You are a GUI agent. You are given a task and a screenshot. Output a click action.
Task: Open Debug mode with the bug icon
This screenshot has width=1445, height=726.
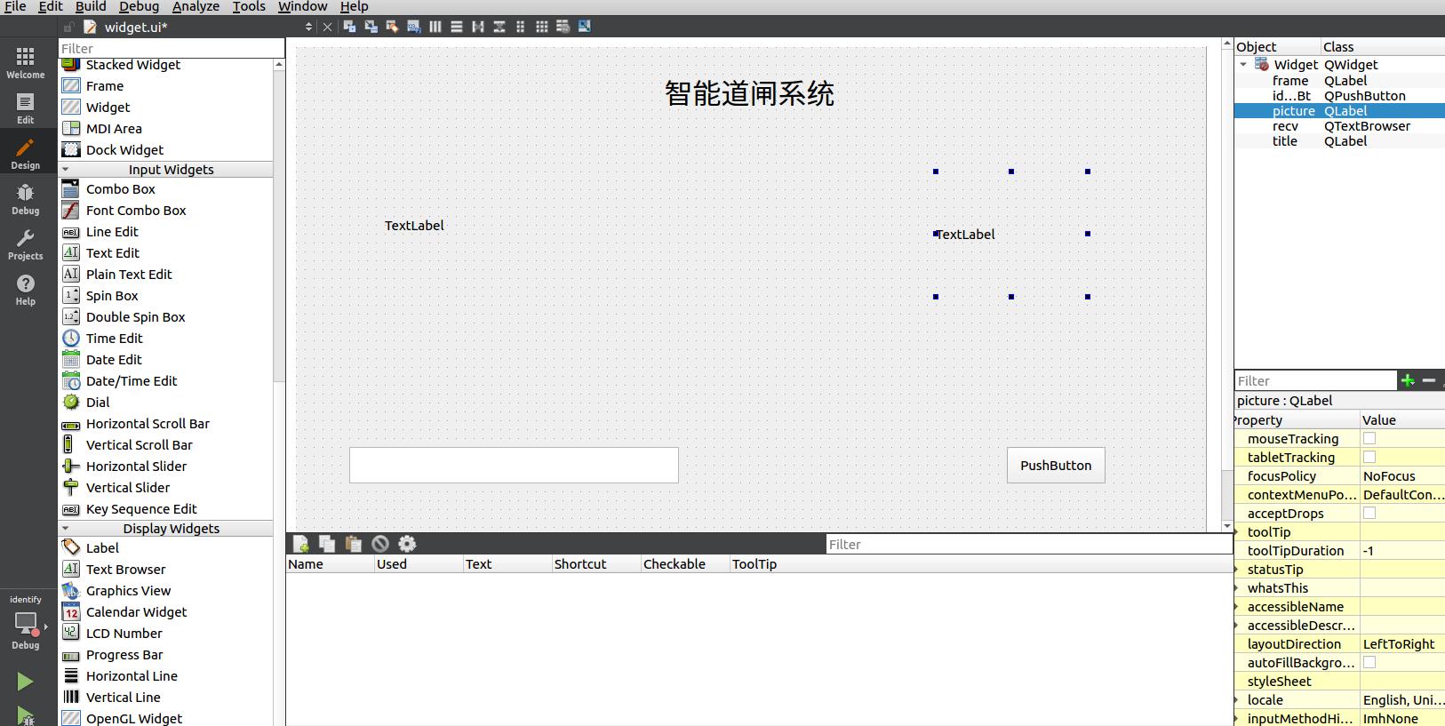pos(25,199)
